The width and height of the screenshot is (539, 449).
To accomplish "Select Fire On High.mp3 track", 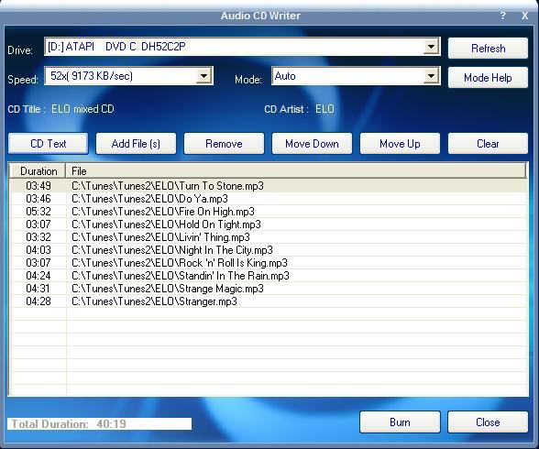I will point(269,212).
